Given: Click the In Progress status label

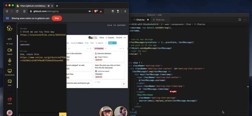Looking at the screenshot, I should (99, 48).
